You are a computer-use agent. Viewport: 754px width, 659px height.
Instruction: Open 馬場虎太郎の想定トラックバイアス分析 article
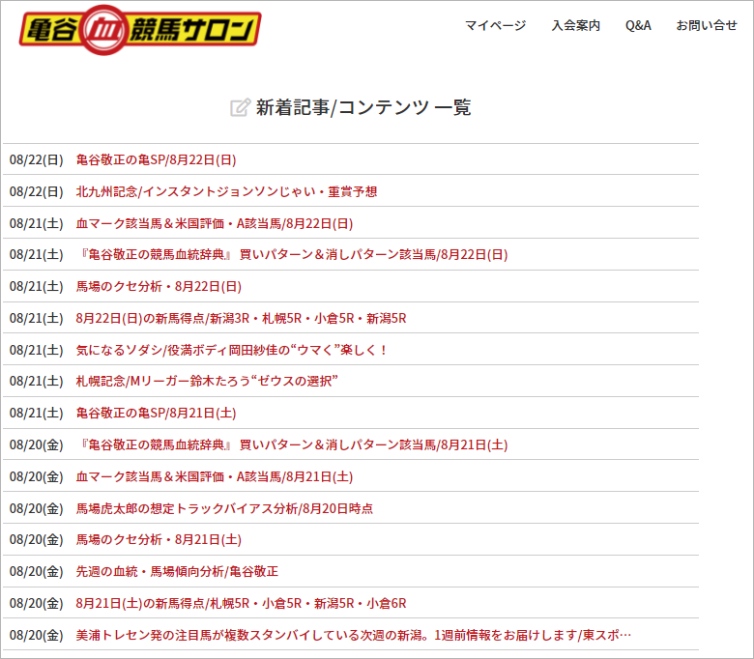(x=224, y=508)
